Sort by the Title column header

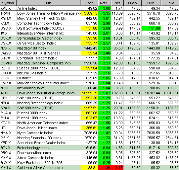[49, 3]
